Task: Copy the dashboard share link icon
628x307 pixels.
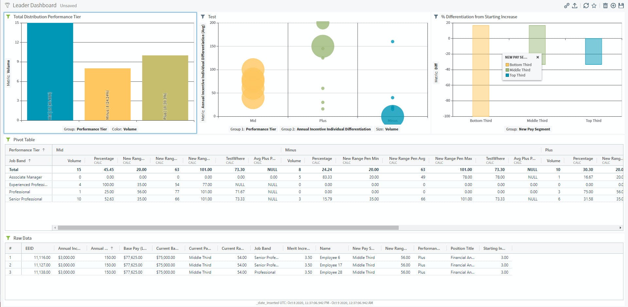Action: 567,6
